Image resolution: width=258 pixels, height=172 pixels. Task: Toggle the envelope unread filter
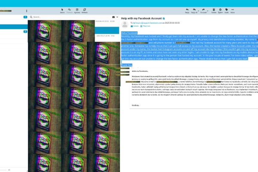[x=113, y=17]
